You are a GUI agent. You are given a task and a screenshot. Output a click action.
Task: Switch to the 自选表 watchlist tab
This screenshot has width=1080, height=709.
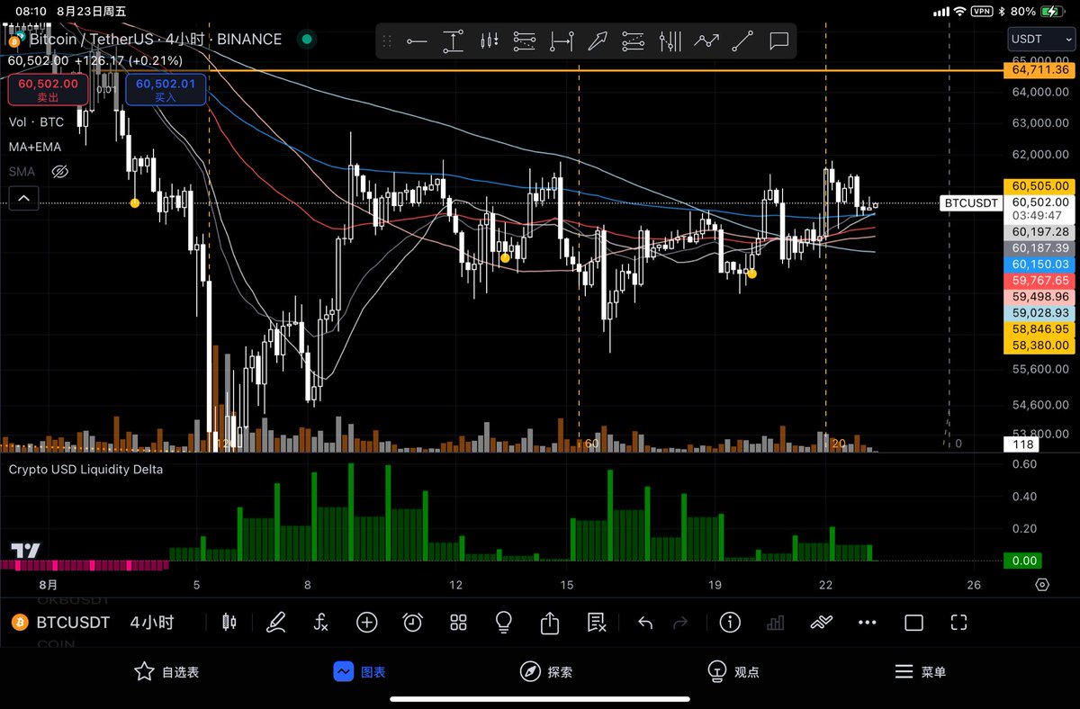point(166,672)
